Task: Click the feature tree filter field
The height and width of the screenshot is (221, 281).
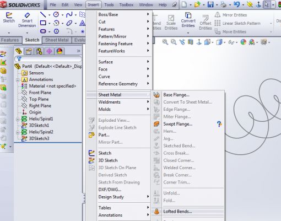Action: pos(48,59)
